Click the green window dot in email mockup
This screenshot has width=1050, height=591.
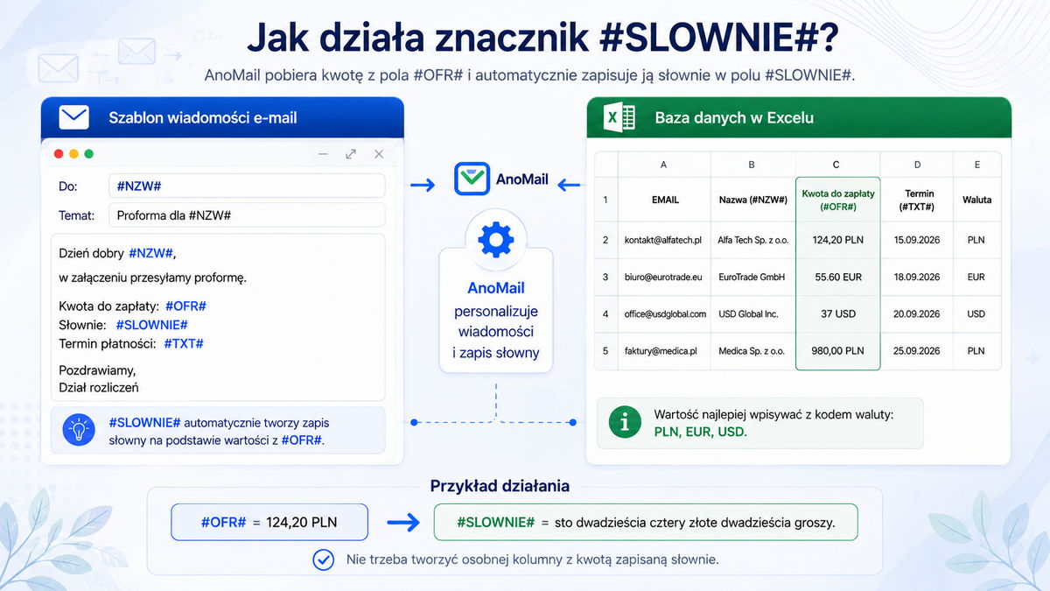tap(88, 154)
